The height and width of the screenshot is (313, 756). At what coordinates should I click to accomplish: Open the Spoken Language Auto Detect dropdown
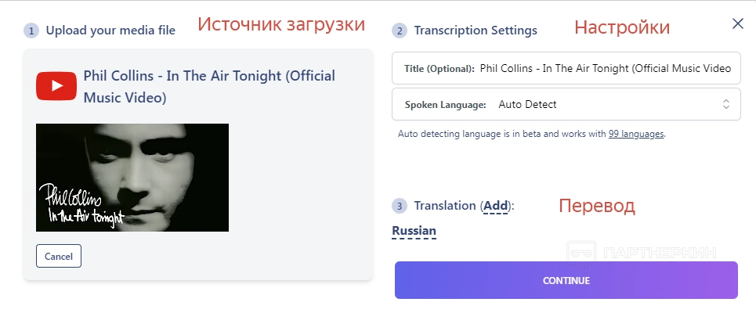[x=566, y=104]
